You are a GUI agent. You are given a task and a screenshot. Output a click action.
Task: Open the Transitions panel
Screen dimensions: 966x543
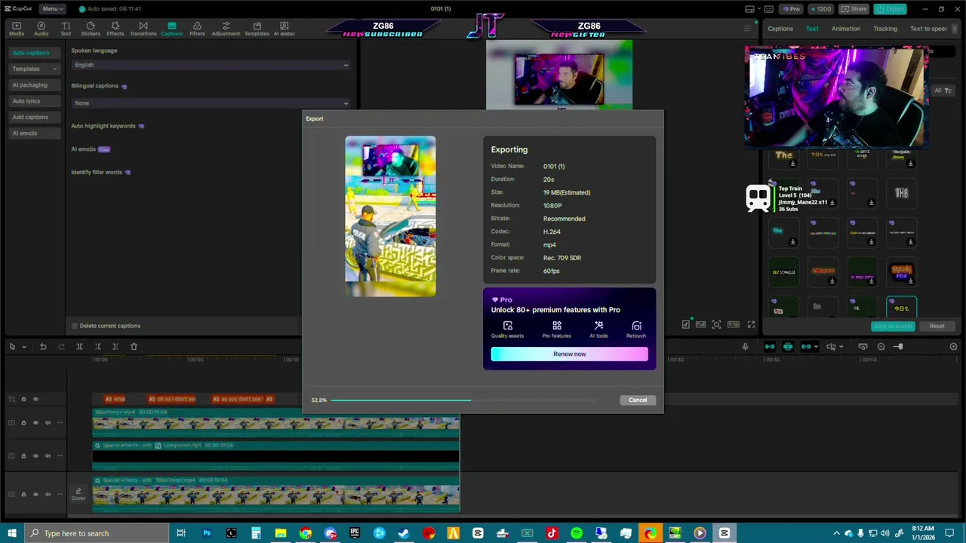click(143, 29)
